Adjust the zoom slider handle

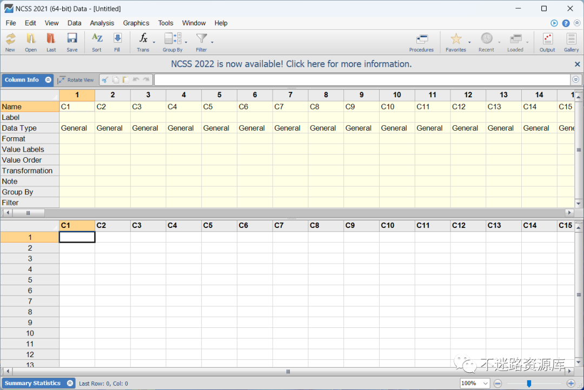[x=529, y=384]
